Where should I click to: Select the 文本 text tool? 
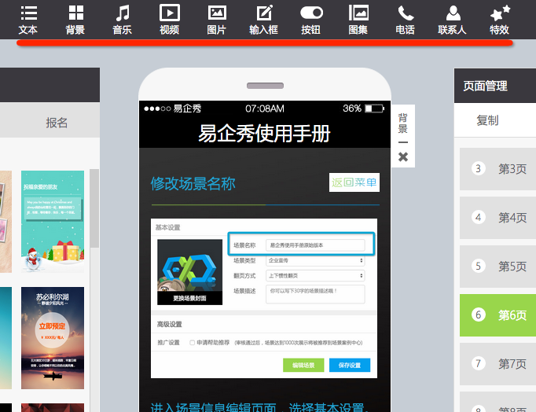(x=28, y=20)
